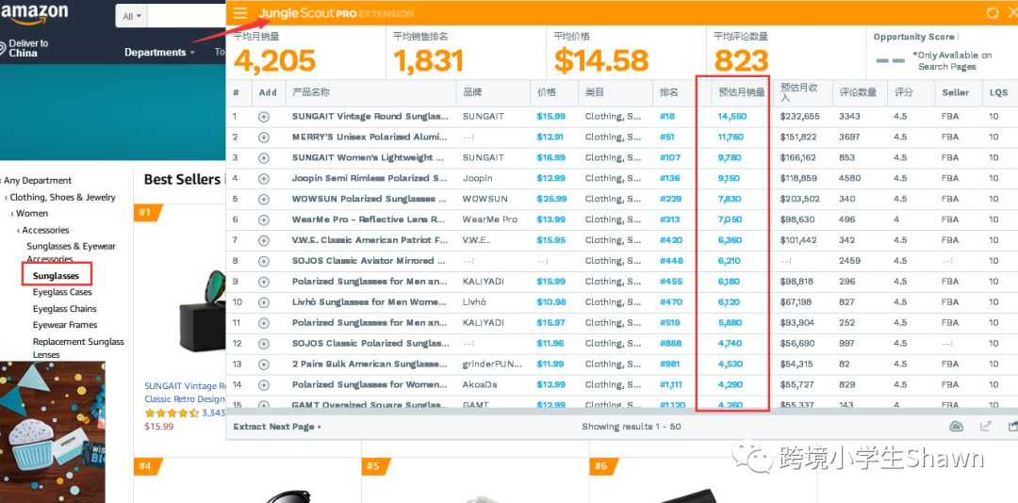
Task: Sort by the 排名 column header
Action: click(668, 93)
